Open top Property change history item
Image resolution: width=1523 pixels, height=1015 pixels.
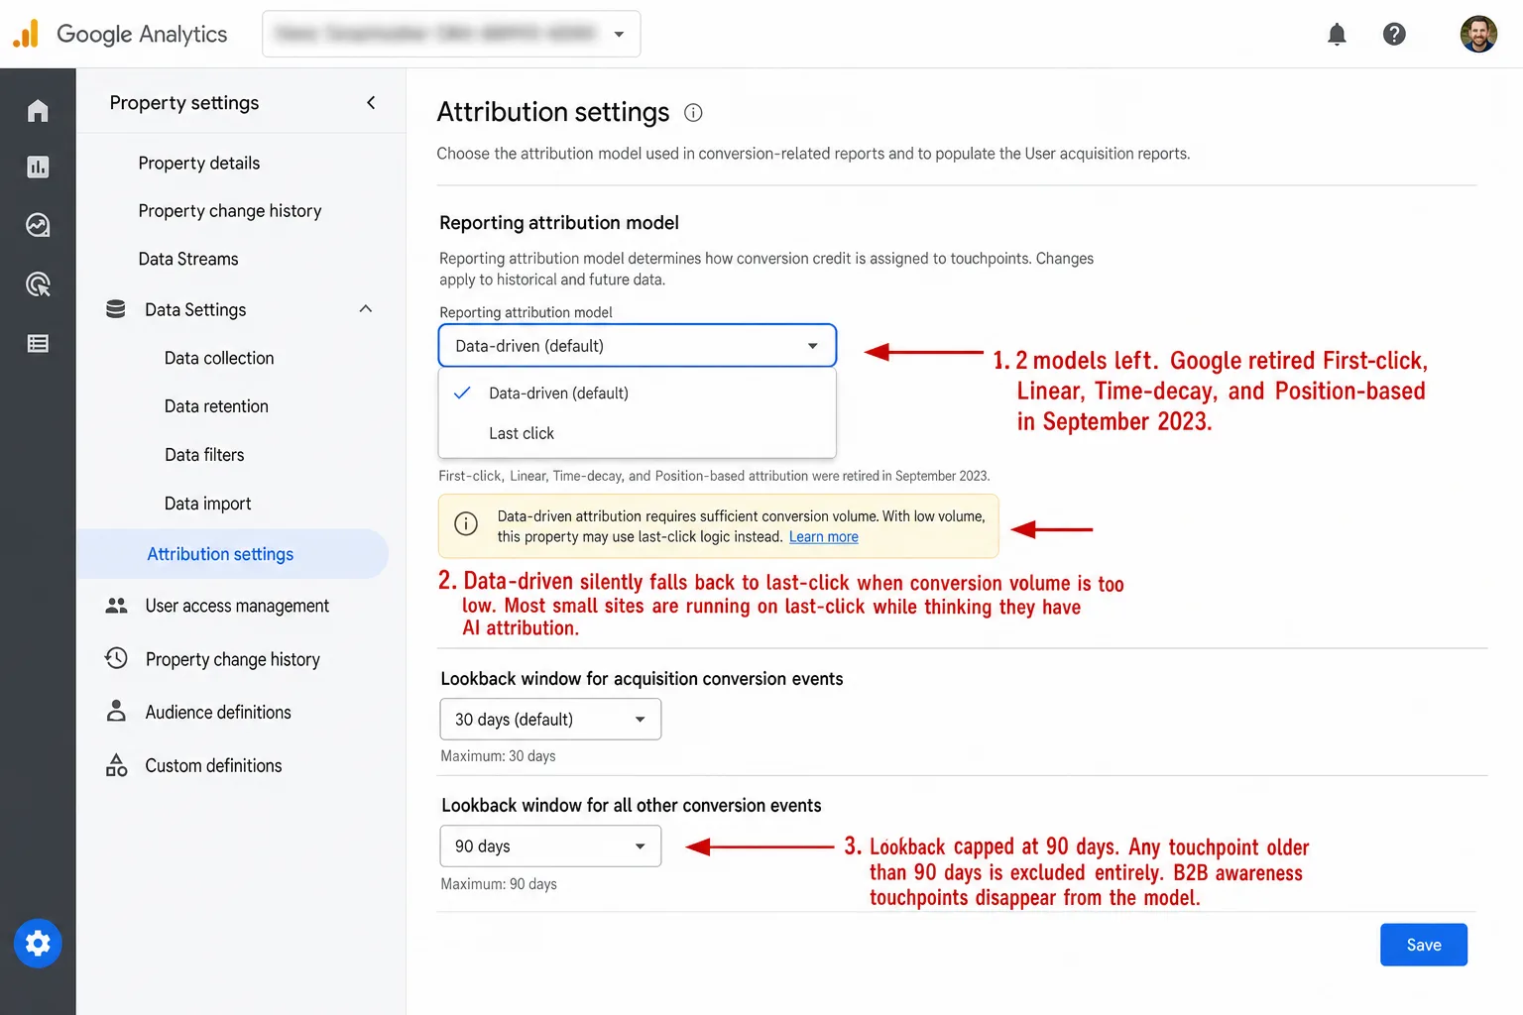coord(230,211)
